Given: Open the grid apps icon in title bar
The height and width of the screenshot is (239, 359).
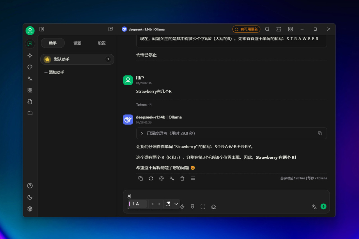Looking at the screenshot, I should click(291, 29).
